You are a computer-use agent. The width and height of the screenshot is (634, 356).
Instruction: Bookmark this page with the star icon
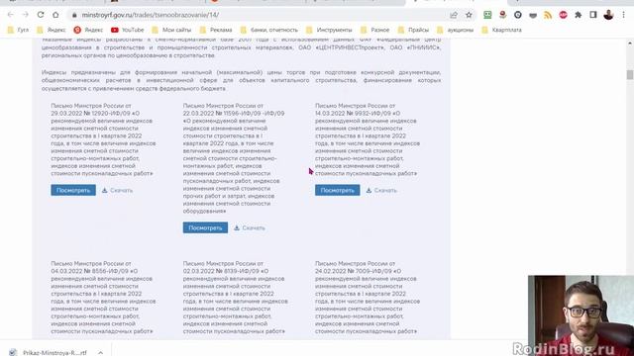coord(469,15)
